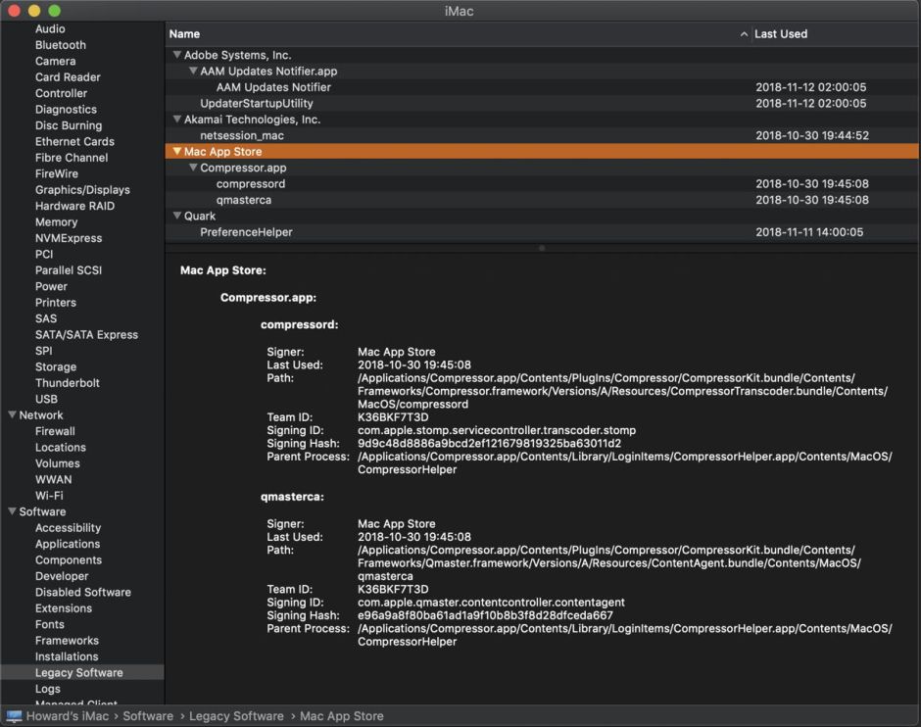Show Wi-Fi information from the sidebar
Viewport: 921px width, 727px height.
(49, 496)
